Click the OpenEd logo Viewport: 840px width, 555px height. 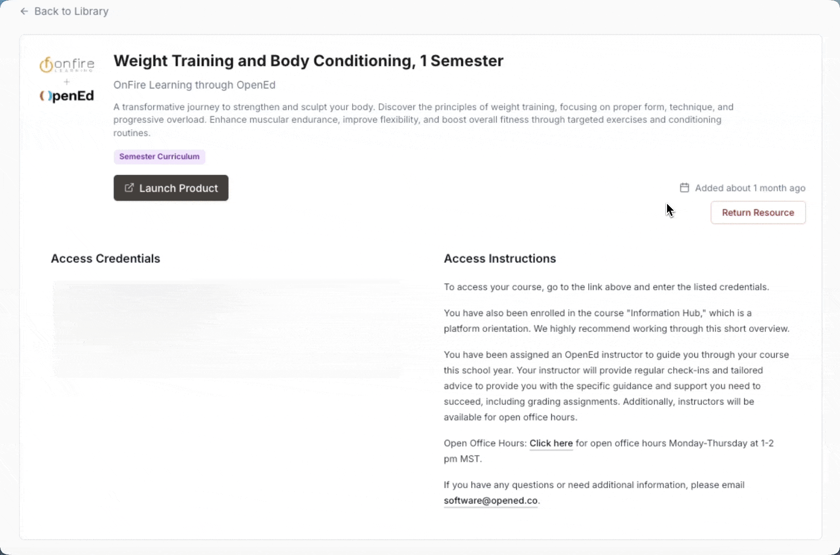67,96
